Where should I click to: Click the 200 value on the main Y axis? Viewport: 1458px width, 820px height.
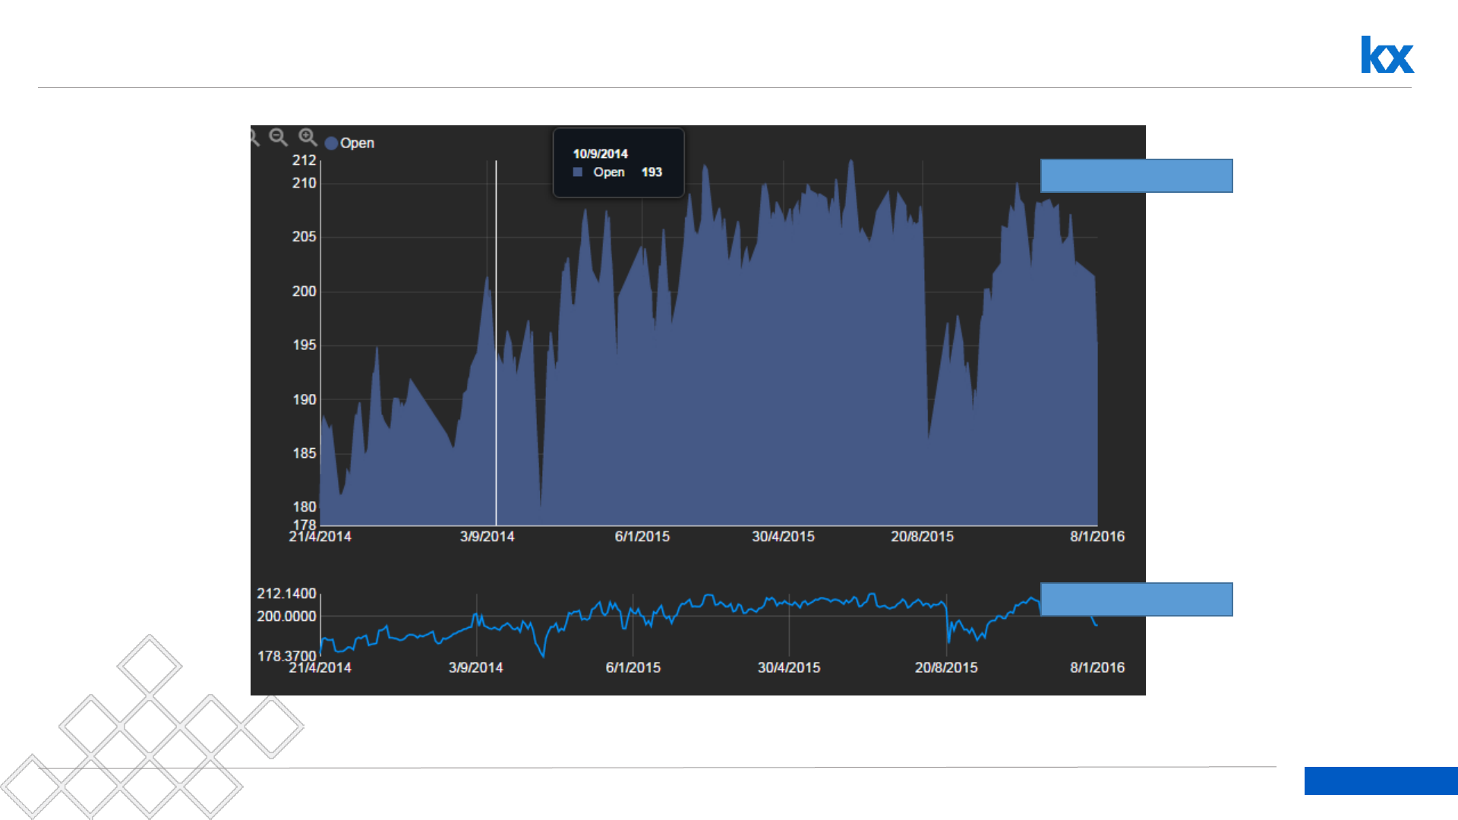(304, 292)
